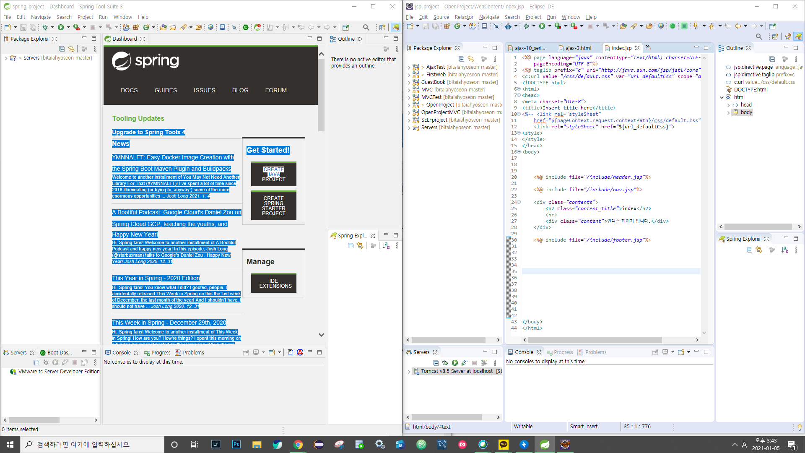The height and width of the screenshot is (453, 805).
Task: Click the Search magnifier in Eclipse toolbar
Action: pyautogui.click(x=758, y=37)
